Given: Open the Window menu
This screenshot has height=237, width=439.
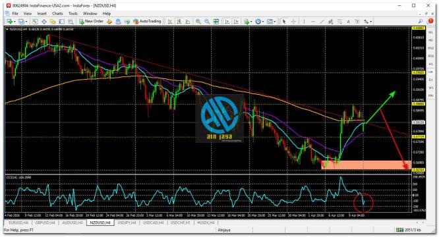Looking at the screenshot, I should point(90,13).
